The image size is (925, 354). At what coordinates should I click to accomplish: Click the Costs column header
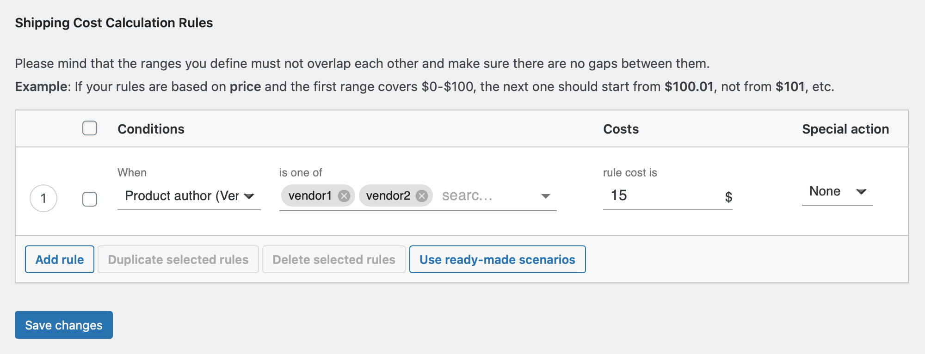(621, 128)
